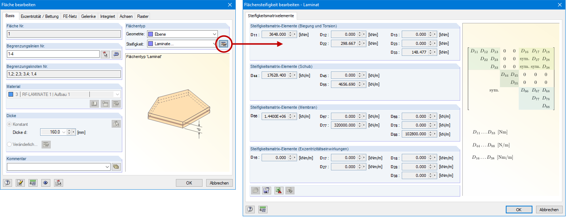The image size is (566, 217).
Task: Open stiffness edit button beside Laminate dropdown
Action: [x=223, y=44]
